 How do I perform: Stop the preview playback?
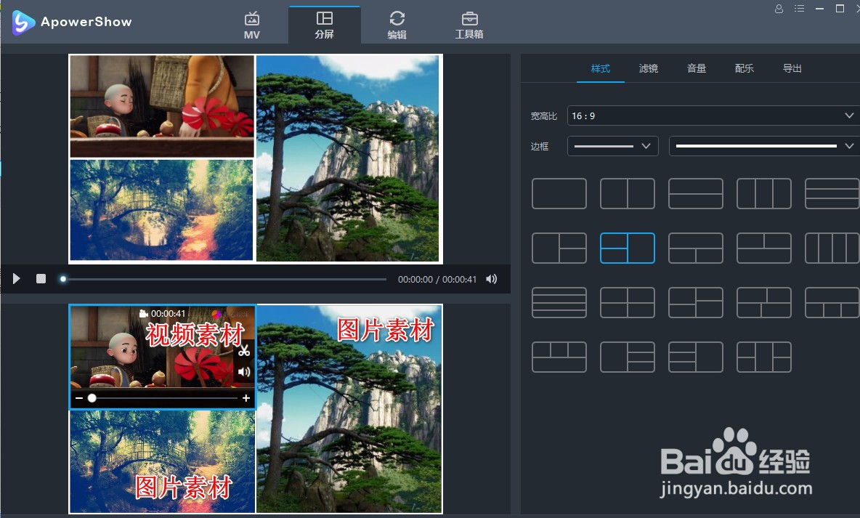point(41,279)
